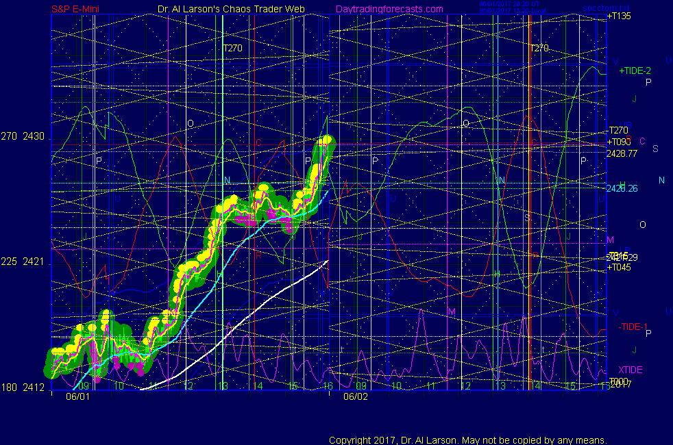This screenshot has width=673, height=445.
Task: Click the S&P E-Mini chart title
Action: (x=75, y=9)
